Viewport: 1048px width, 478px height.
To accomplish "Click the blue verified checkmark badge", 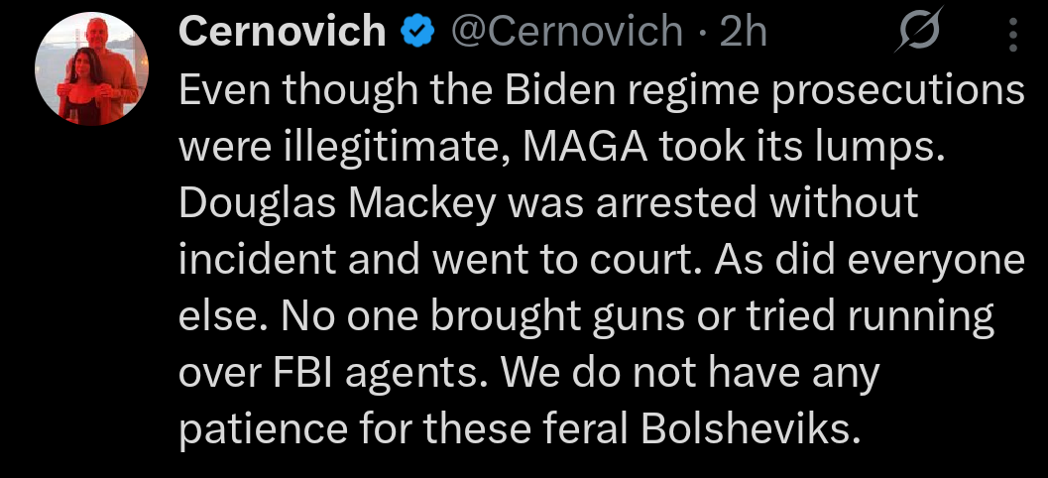I will coord(418,34).
